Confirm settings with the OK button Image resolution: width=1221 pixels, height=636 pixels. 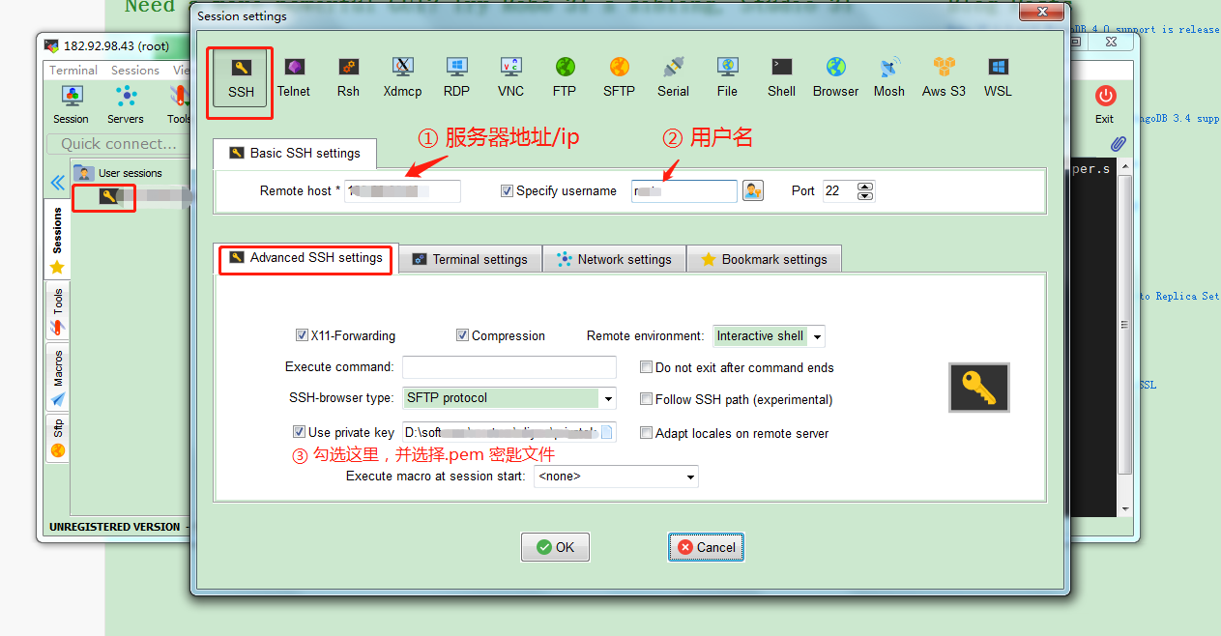tap(555, 547)
